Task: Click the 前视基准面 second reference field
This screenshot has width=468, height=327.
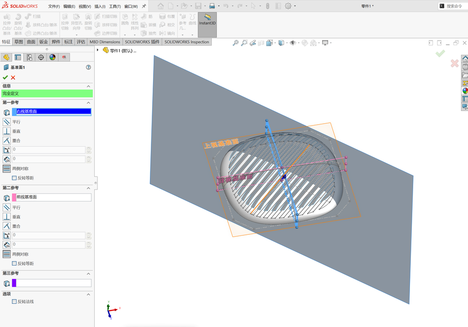Action: pyautogui.click(x=54, y=197)
